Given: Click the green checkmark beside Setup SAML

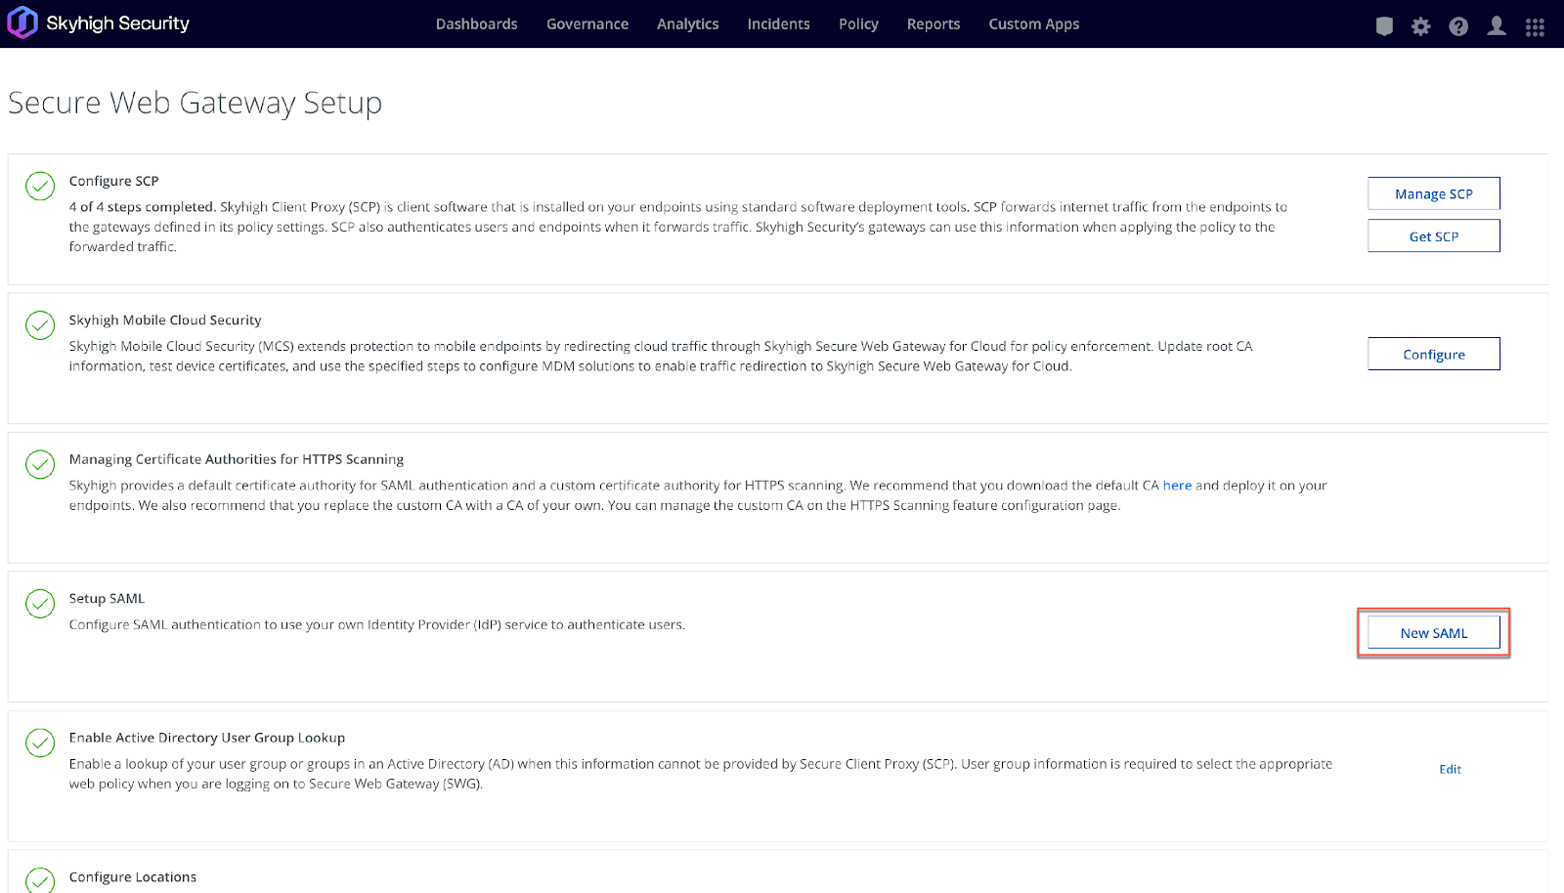Looking at the screenshot, I should 39,604.
